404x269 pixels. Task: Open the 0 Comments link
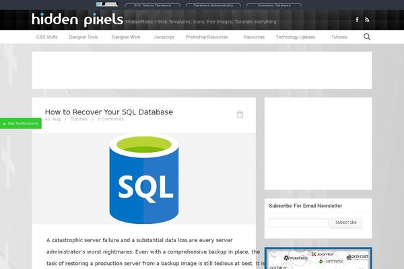[x=111, y=119]
